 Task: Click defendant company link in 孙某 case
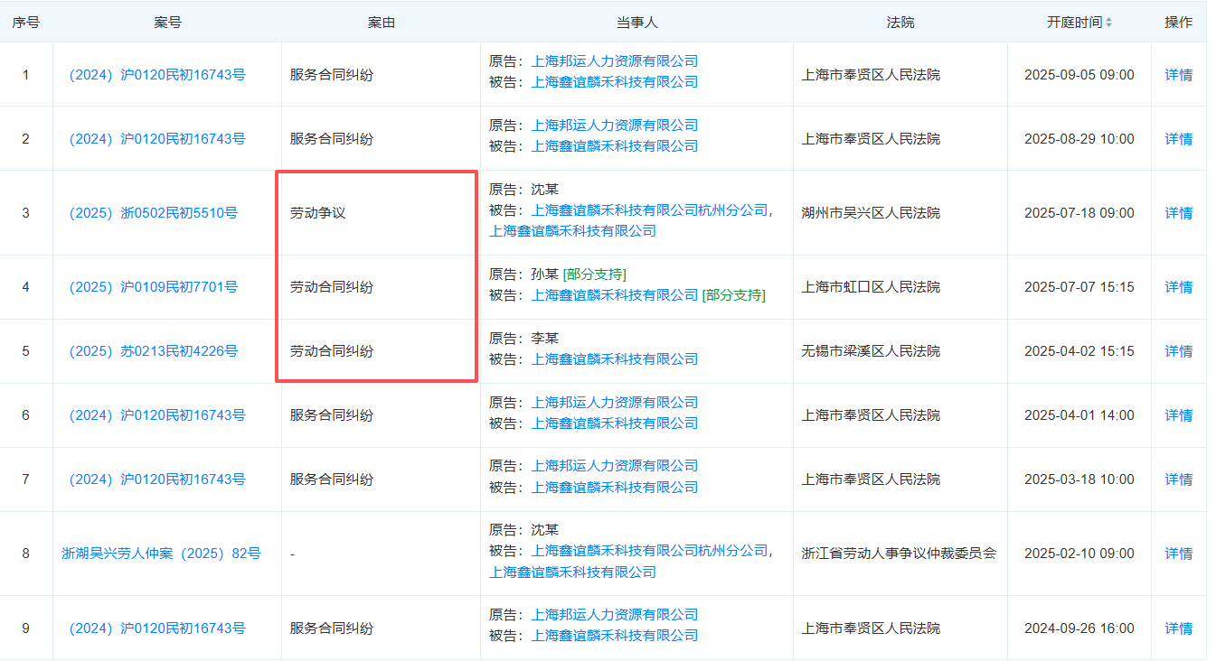click(615, 295)
